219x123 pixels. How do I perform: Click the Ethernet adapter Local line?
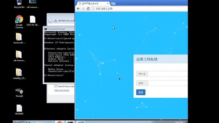point(59,49)
